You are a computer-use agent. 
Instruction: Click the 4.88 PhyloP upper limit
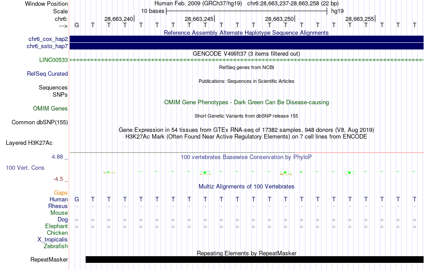point(57,156)
